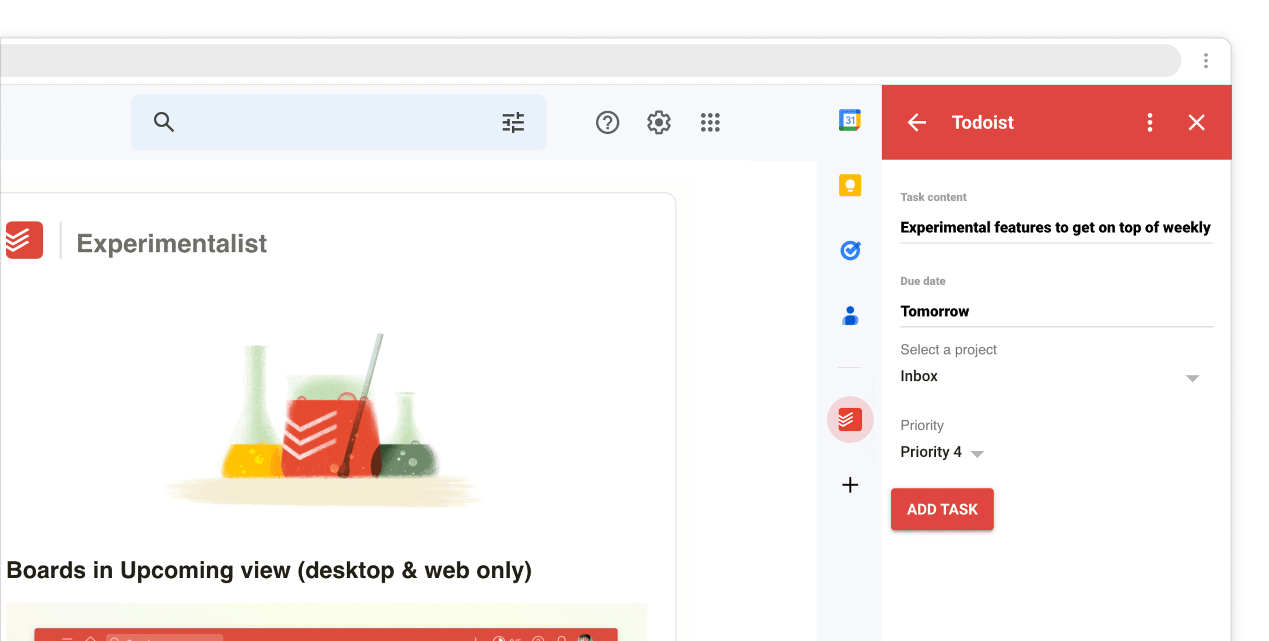The width and height of the screenshot is (1269, 641).
Task: Expand the Priority 4 dropdown
Action: 979,452
